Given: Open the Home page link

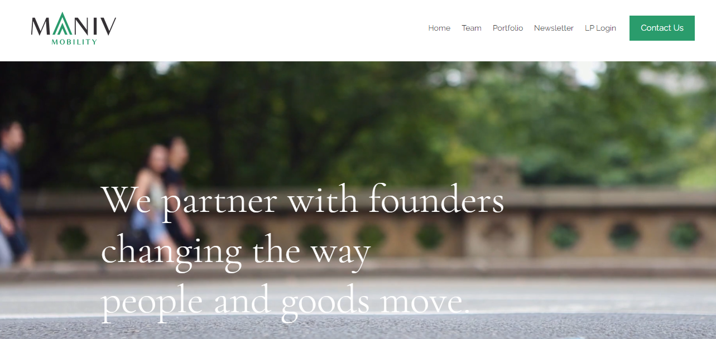Looking at the screenshot, I should pyautogui.click(x=439, y=28).
